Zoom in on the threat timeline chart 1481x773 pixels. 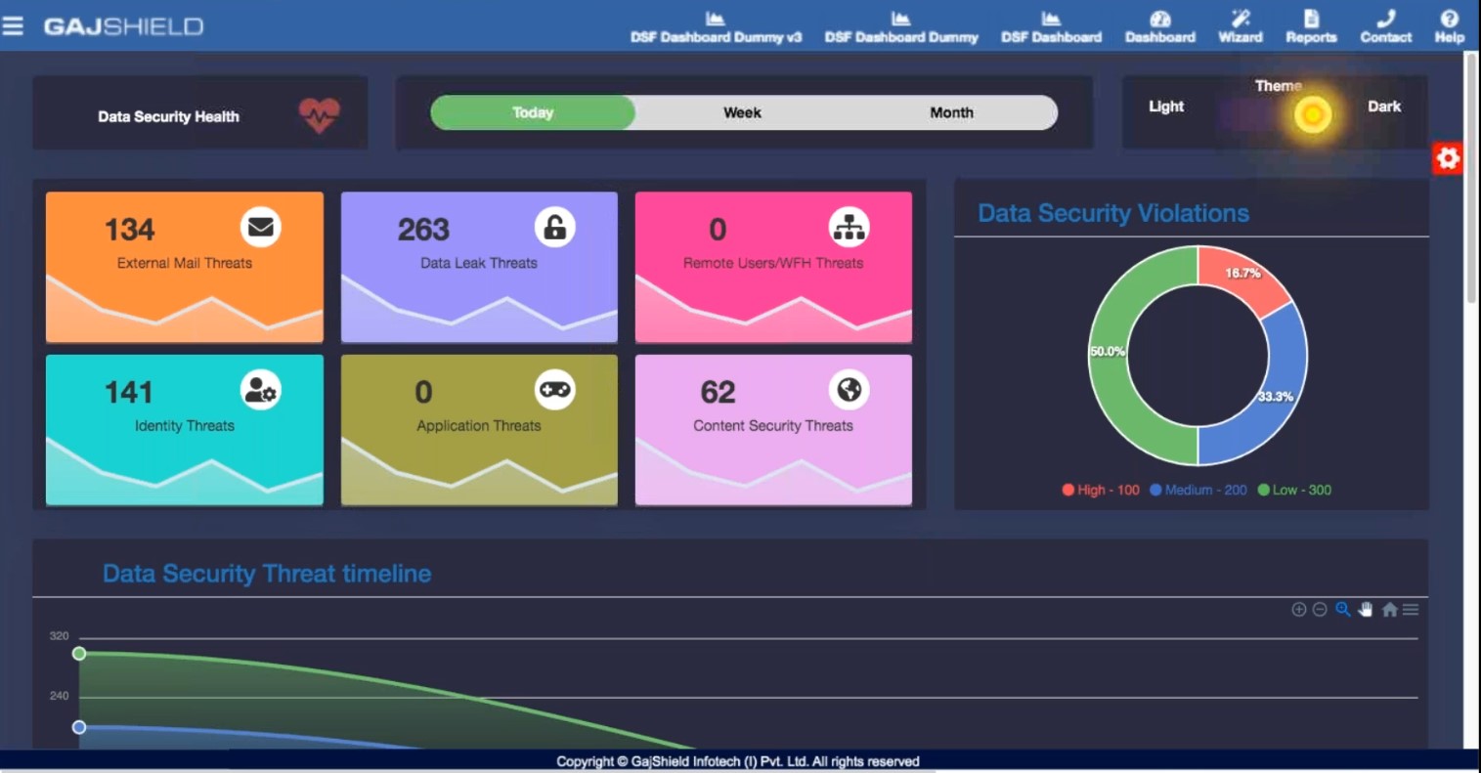pyautogui.click(x=1298, y=610)
